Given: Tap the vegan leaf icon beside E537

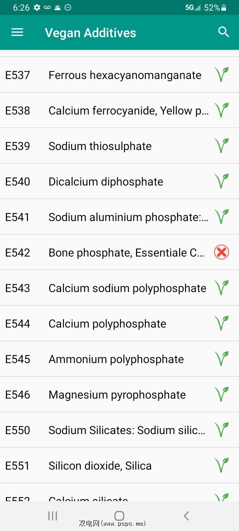Looking at the screenshot, I should 221,75.
